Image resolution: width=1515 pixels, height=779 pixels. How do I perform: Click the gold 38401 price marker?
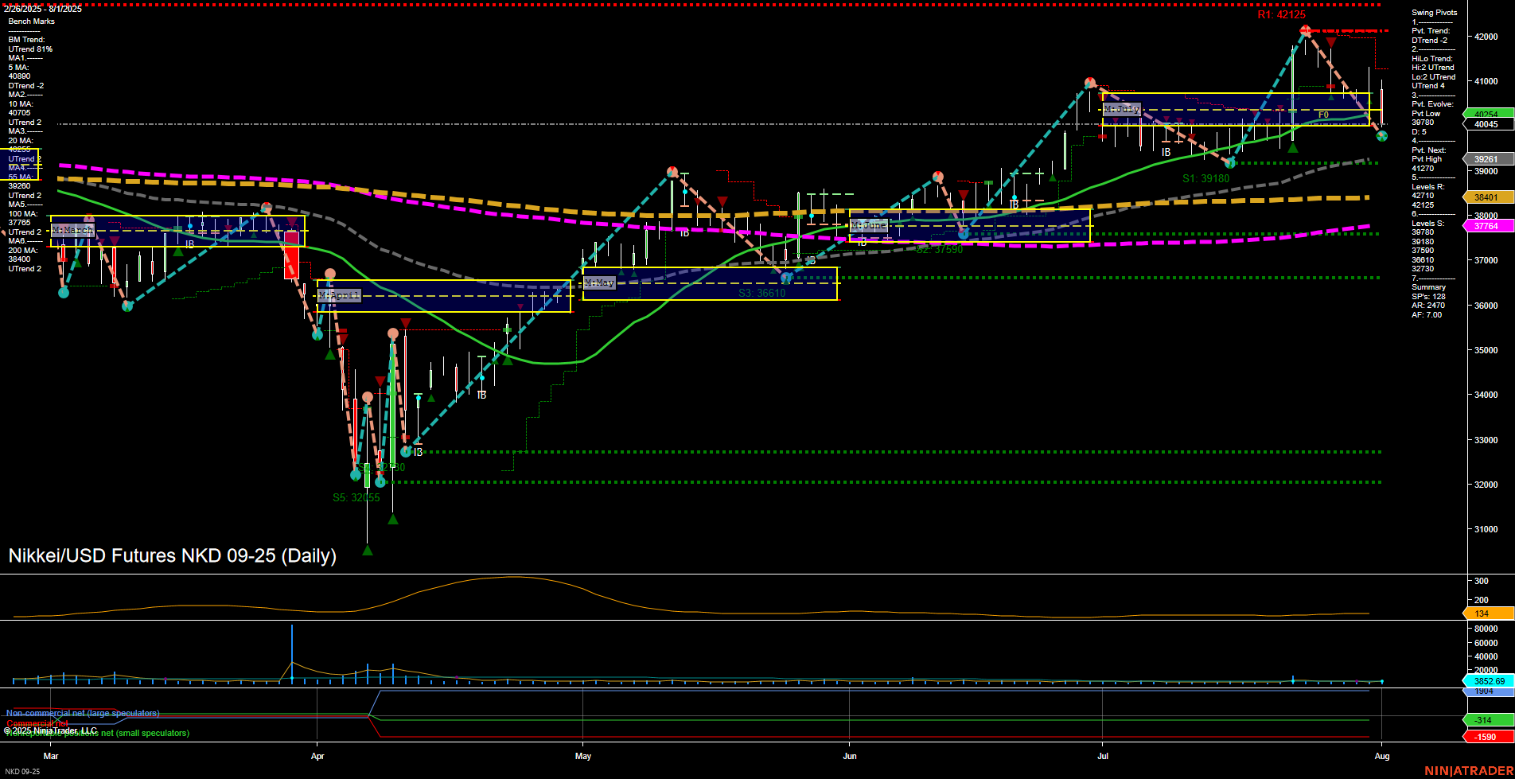(1488, 197)
